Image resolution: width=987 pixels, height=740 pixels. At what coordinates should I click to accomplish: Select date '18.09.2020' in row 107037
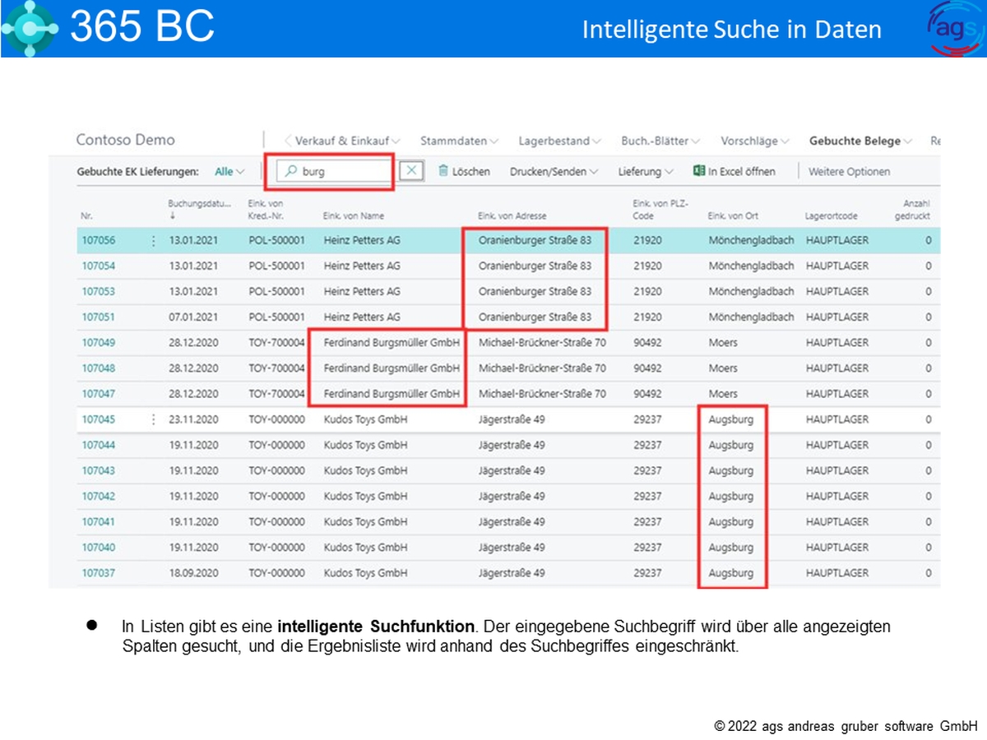(x=193, y=572)
